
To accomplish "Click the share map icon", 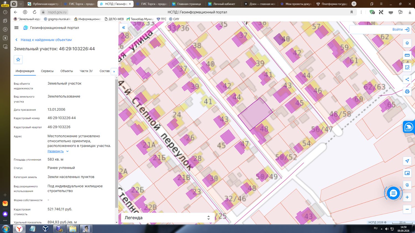I will [x=407, y=80].
